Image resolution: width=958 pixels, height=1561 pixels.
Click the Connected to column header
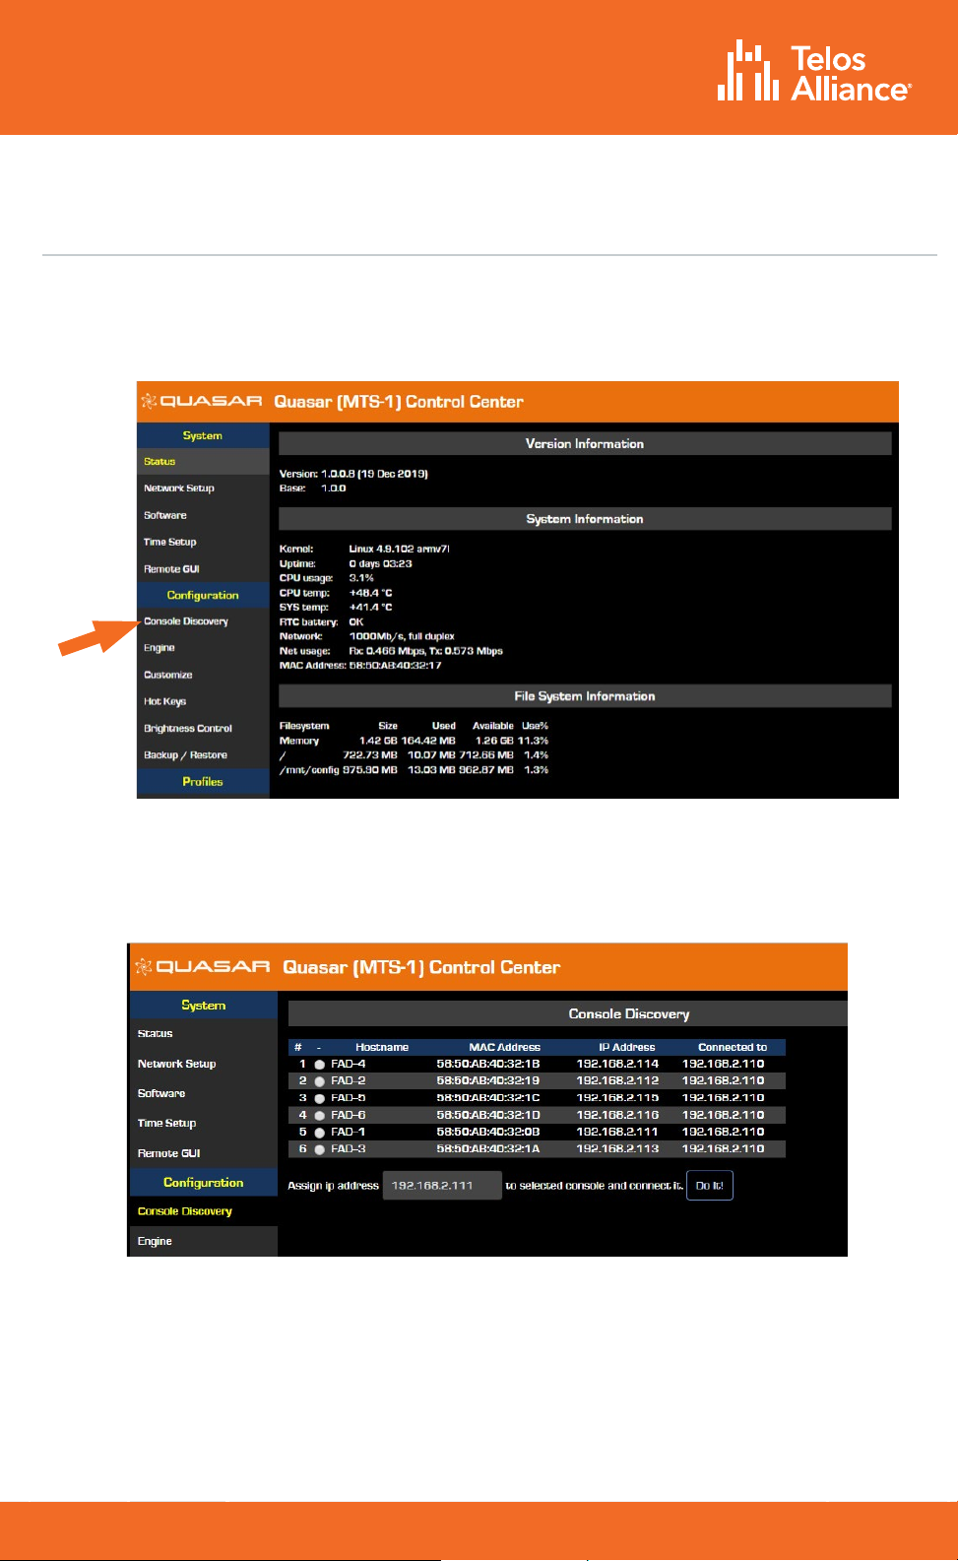pyautogui.click(x=733, y=1048)
